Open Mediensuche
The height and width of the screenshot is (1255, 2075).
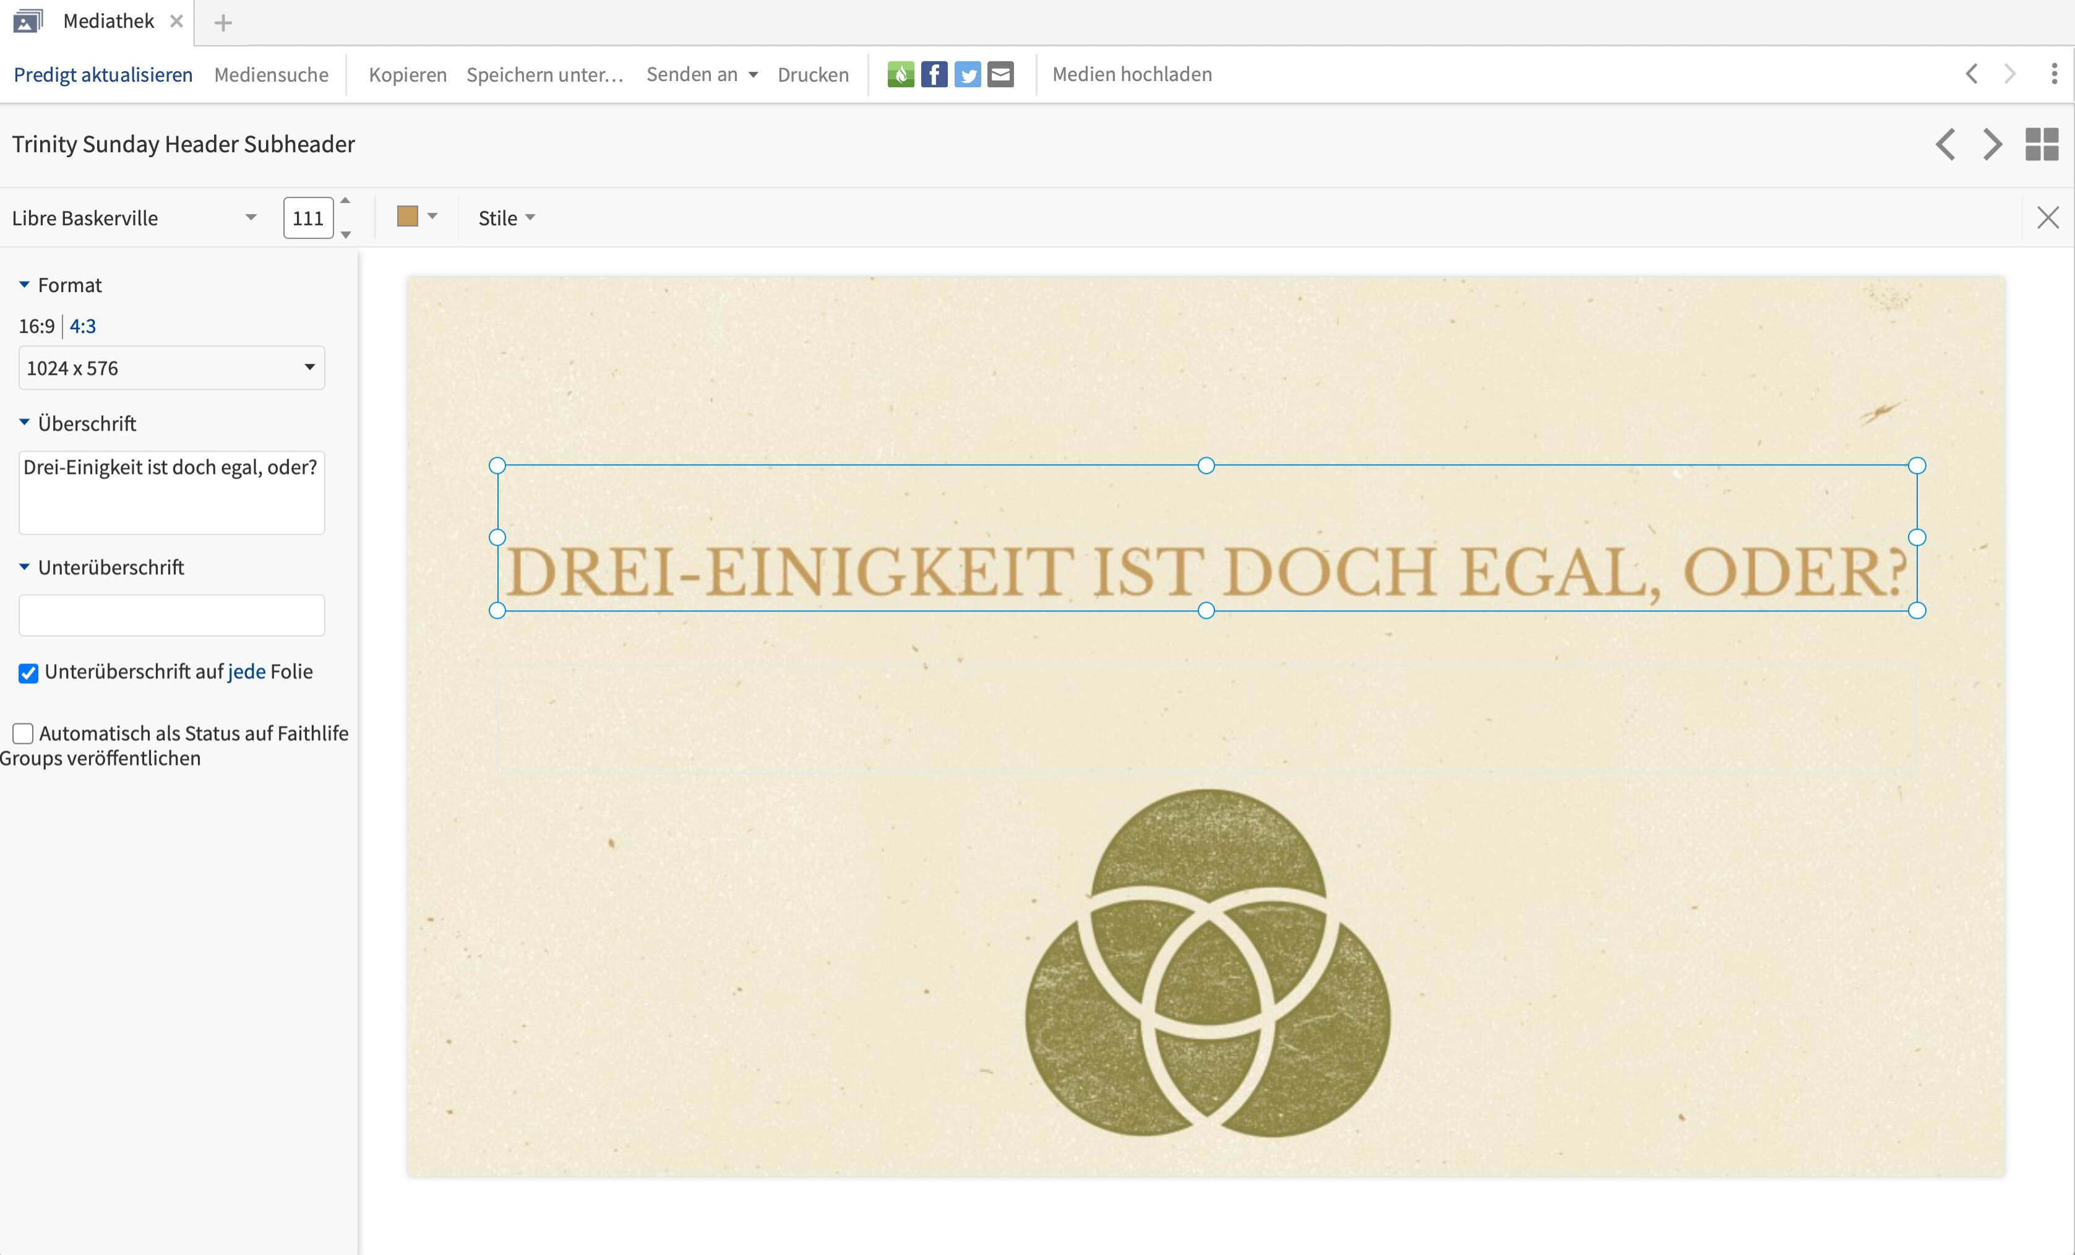pyautogui.click(x=271, y=74)
